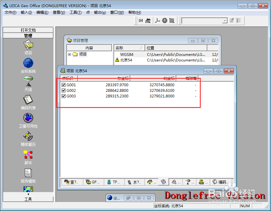This screenshot has width=271, height=211.
Task: Sort by the 位置 column header
Action: 176,48
